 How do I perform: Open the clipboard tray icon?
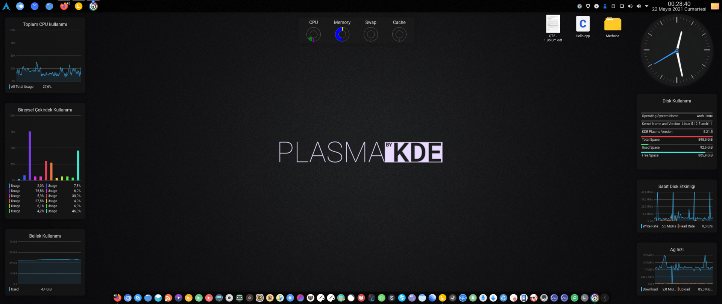[x=613, y=6]
